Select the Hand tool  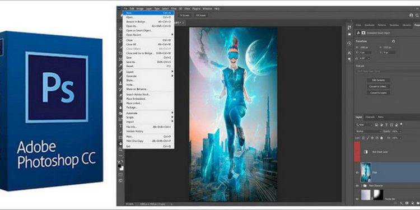[120, 143]
